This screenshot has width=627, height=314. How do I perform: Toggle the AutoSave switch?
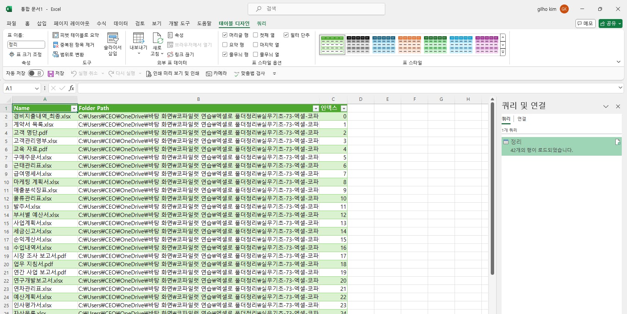click(35, 74)
